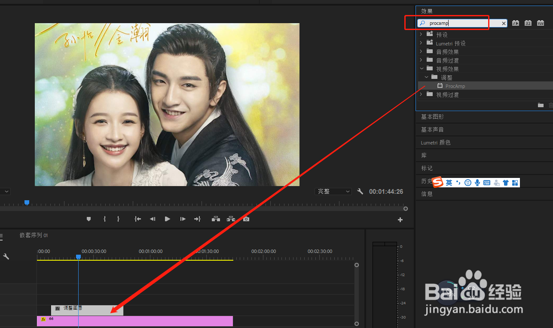Play the program monitor

[168, 219]
